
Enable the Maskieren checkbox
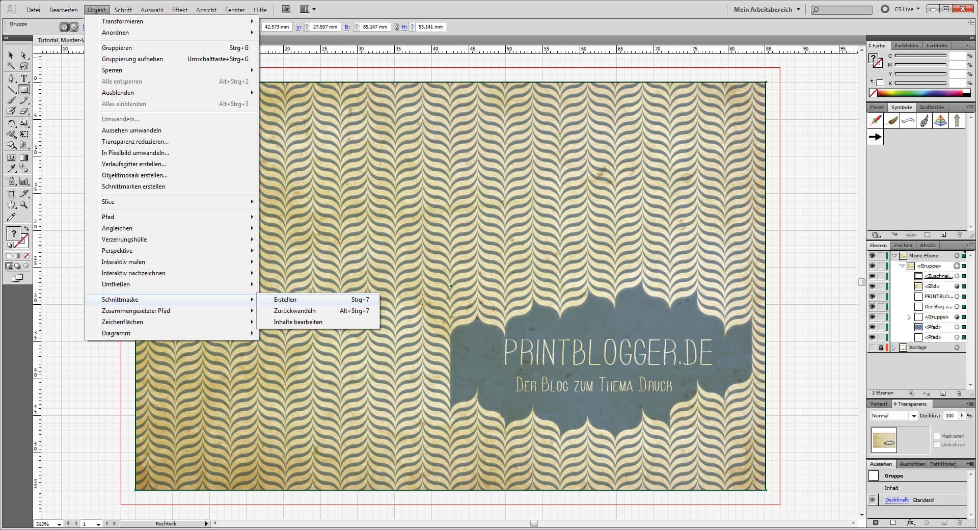[937, 436]
